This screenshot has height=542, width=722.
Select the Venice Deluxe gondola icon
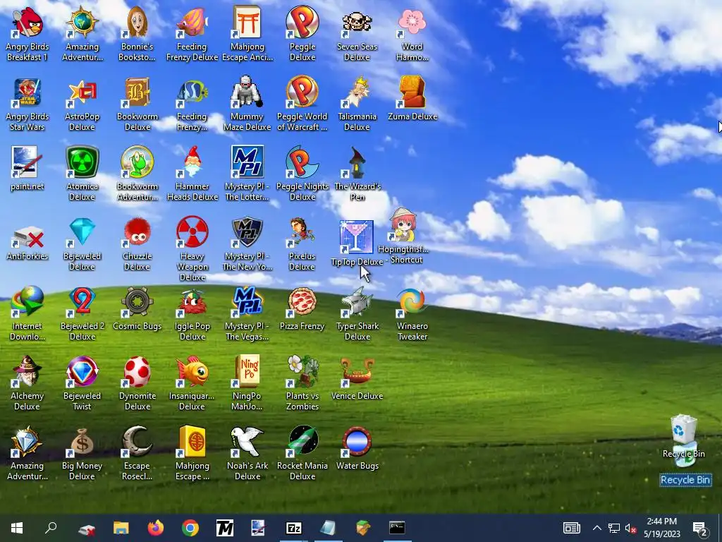pyautogui.click(x=357, y=371)
